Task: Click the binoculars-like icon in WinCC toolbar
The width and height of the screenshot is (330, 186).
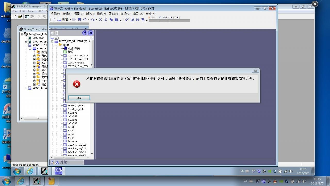Action: (x=137, y=20)
